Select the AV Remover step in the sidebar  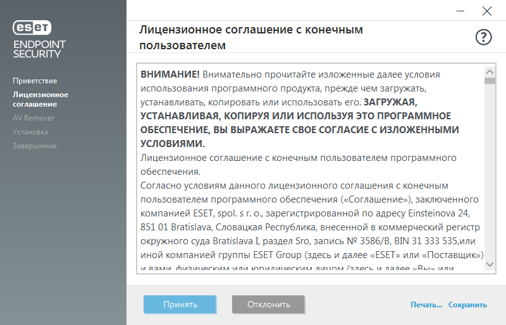pos(34,118)
